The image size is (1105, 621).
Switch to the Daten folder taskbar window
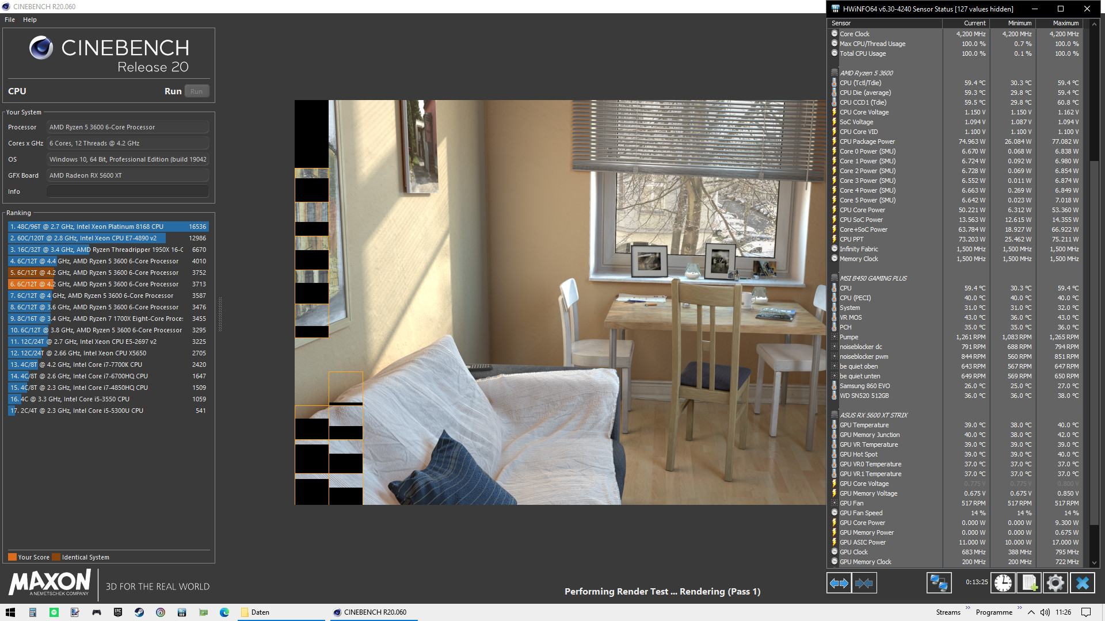coord(281,612)
